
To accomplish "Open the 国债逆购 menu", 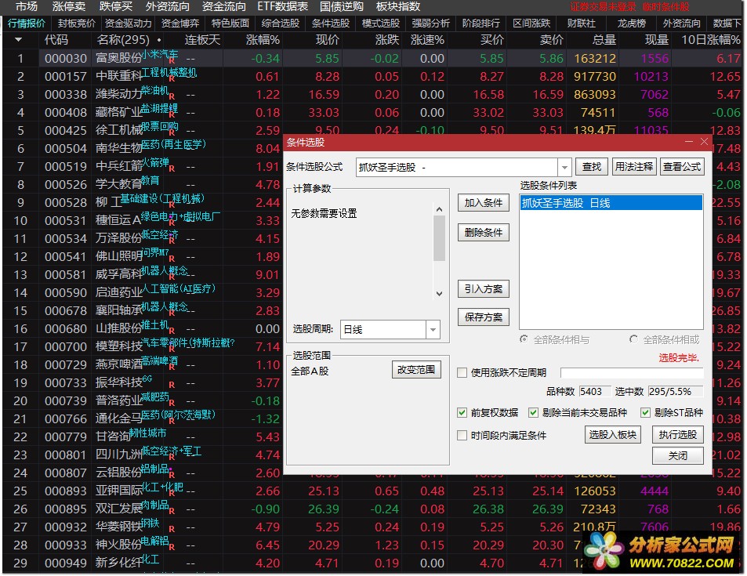I will pos(342,7).
